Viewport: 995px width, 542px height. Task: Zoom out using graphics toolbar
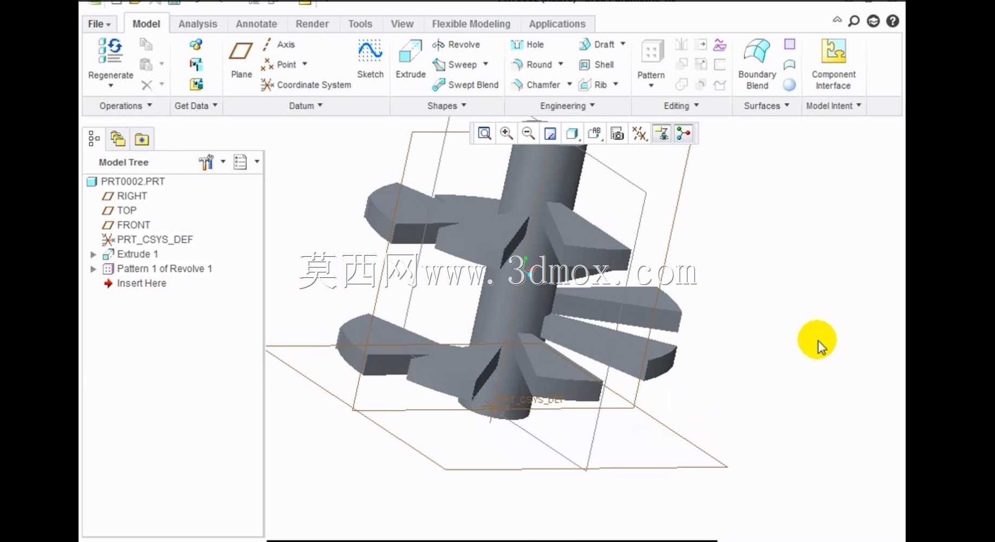(529, 133)
